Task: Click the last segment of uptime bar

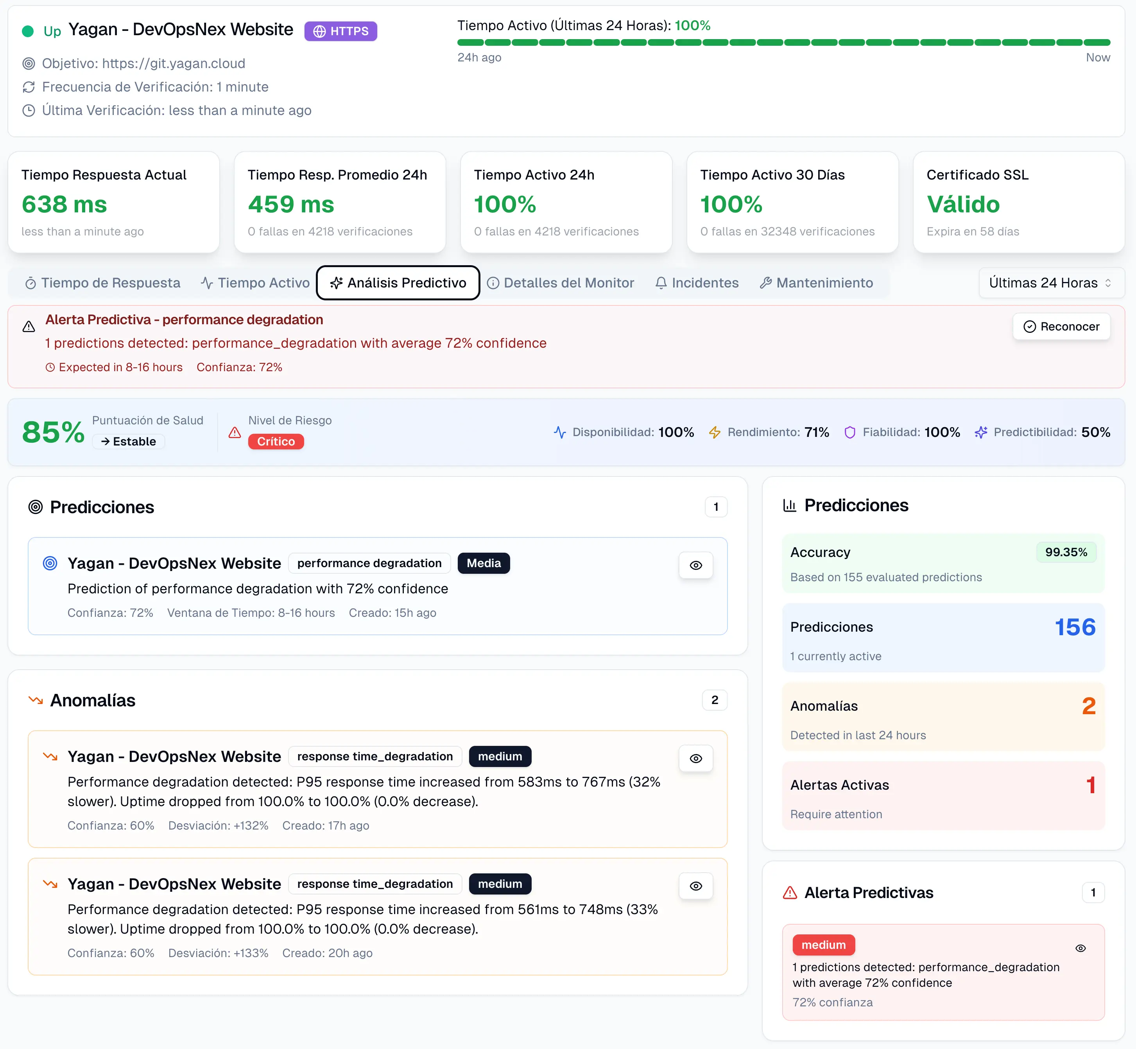Action: 1097,43
